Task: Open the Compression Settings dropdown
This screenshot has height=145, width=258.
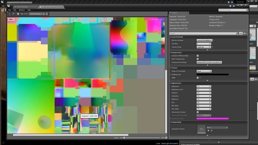Action: coord(209,62)
